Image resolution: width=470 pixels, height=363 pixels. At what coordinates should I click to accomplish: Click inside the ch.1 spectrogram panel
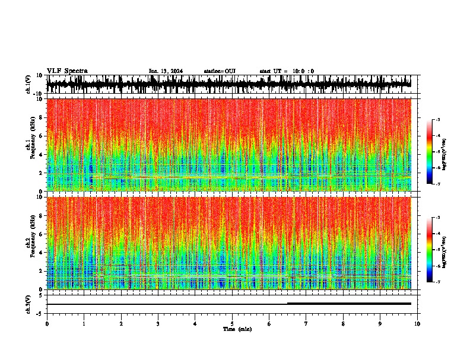click(228, 145)
